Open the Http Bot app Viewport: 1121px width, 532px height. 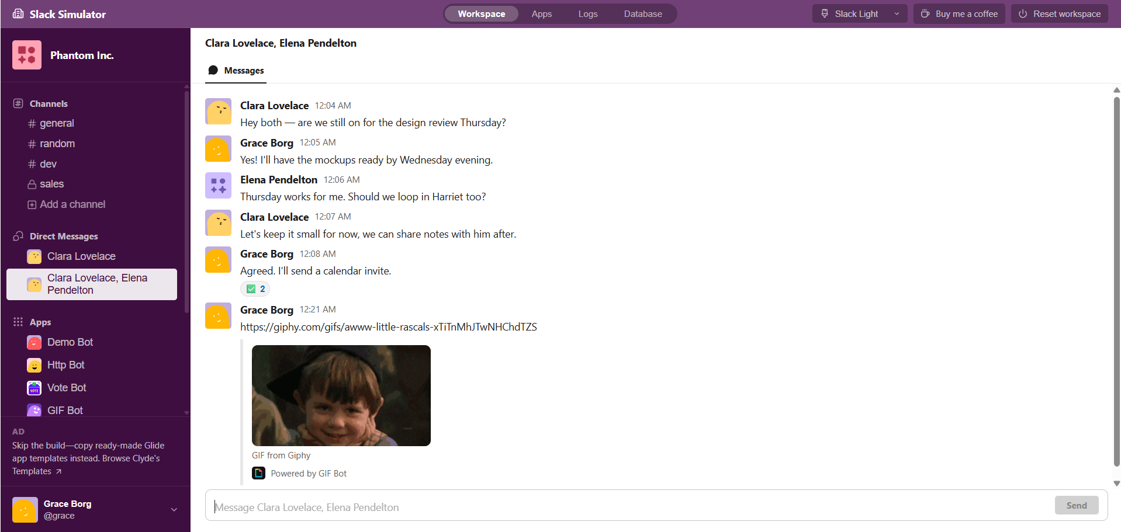(x=65, y=365)
